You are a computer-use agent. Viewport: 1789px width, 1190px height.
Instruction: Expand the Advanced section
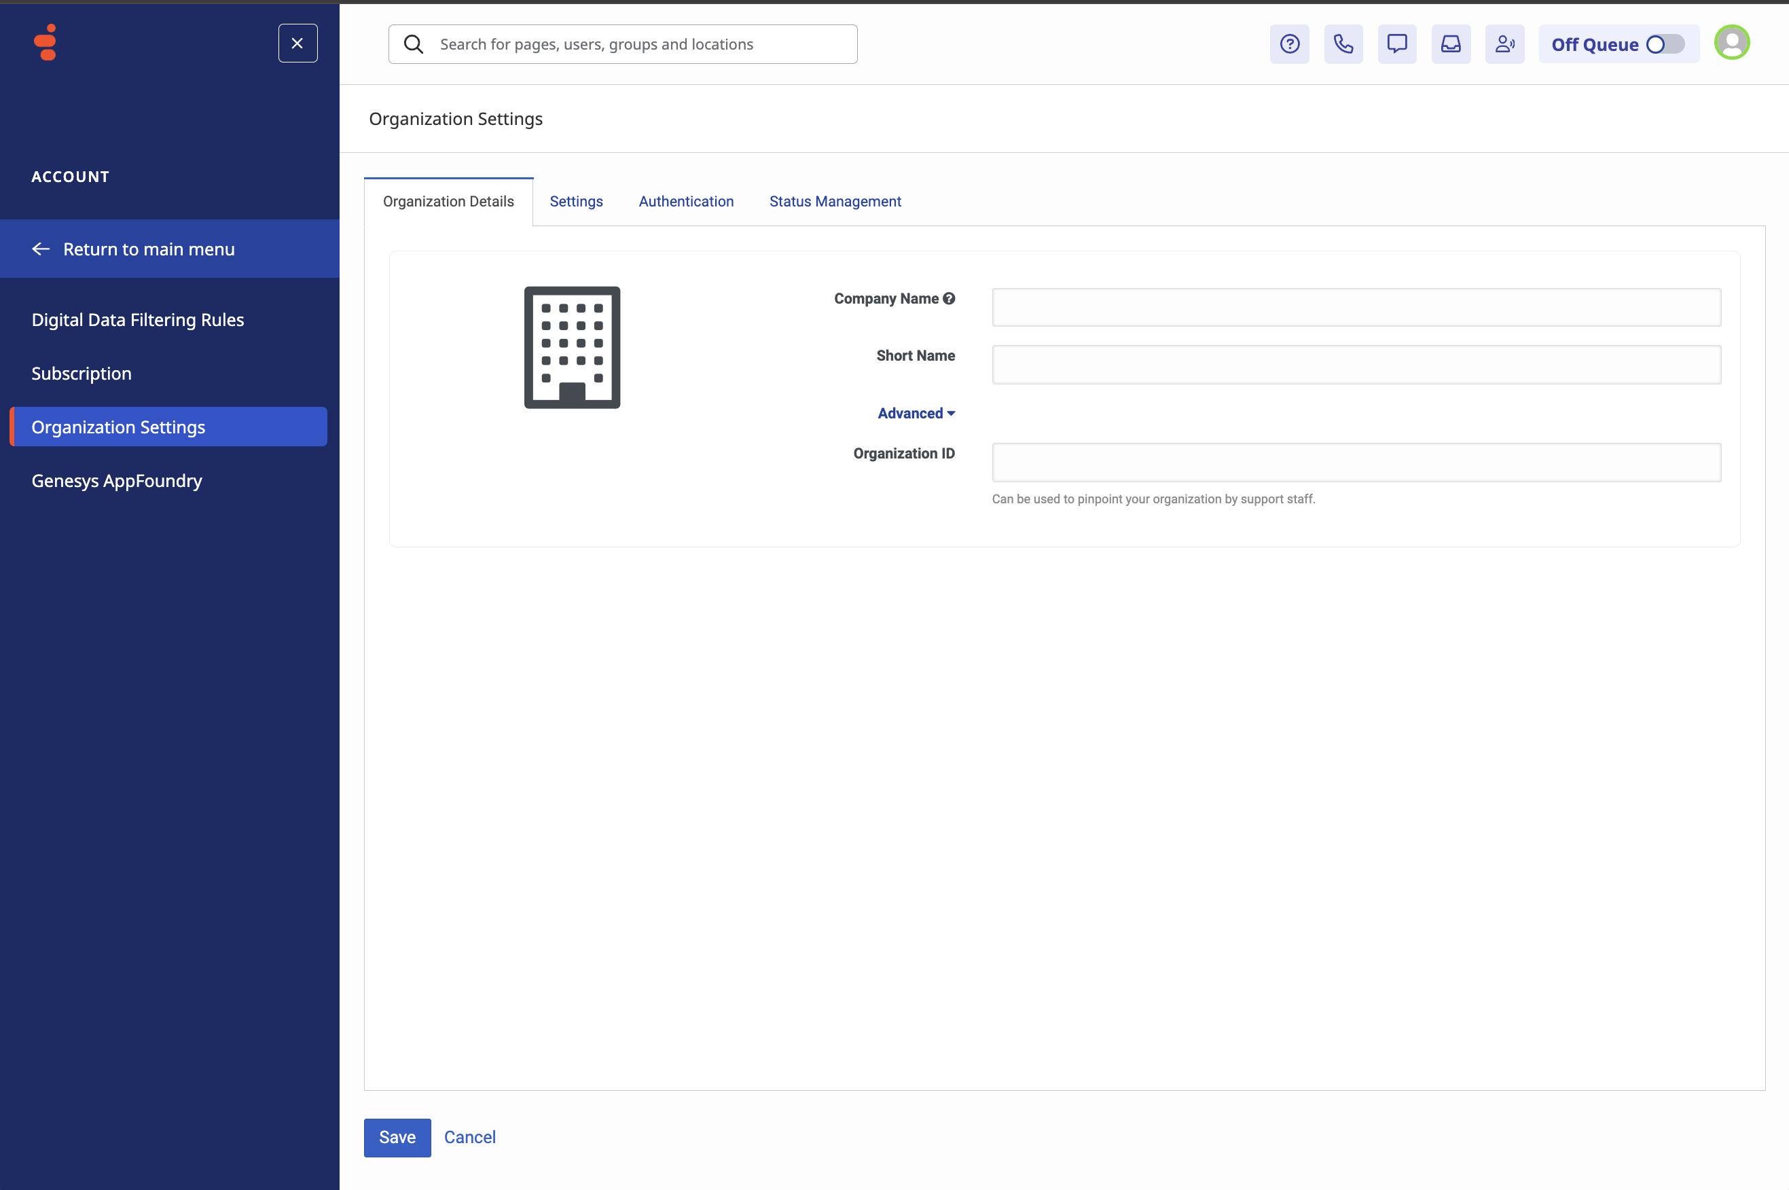tap(916, 413)
